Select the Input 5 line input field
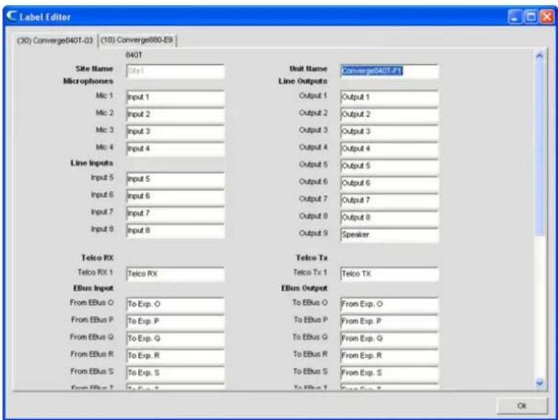This screenshot has width=558, height=420. [175, 179]
